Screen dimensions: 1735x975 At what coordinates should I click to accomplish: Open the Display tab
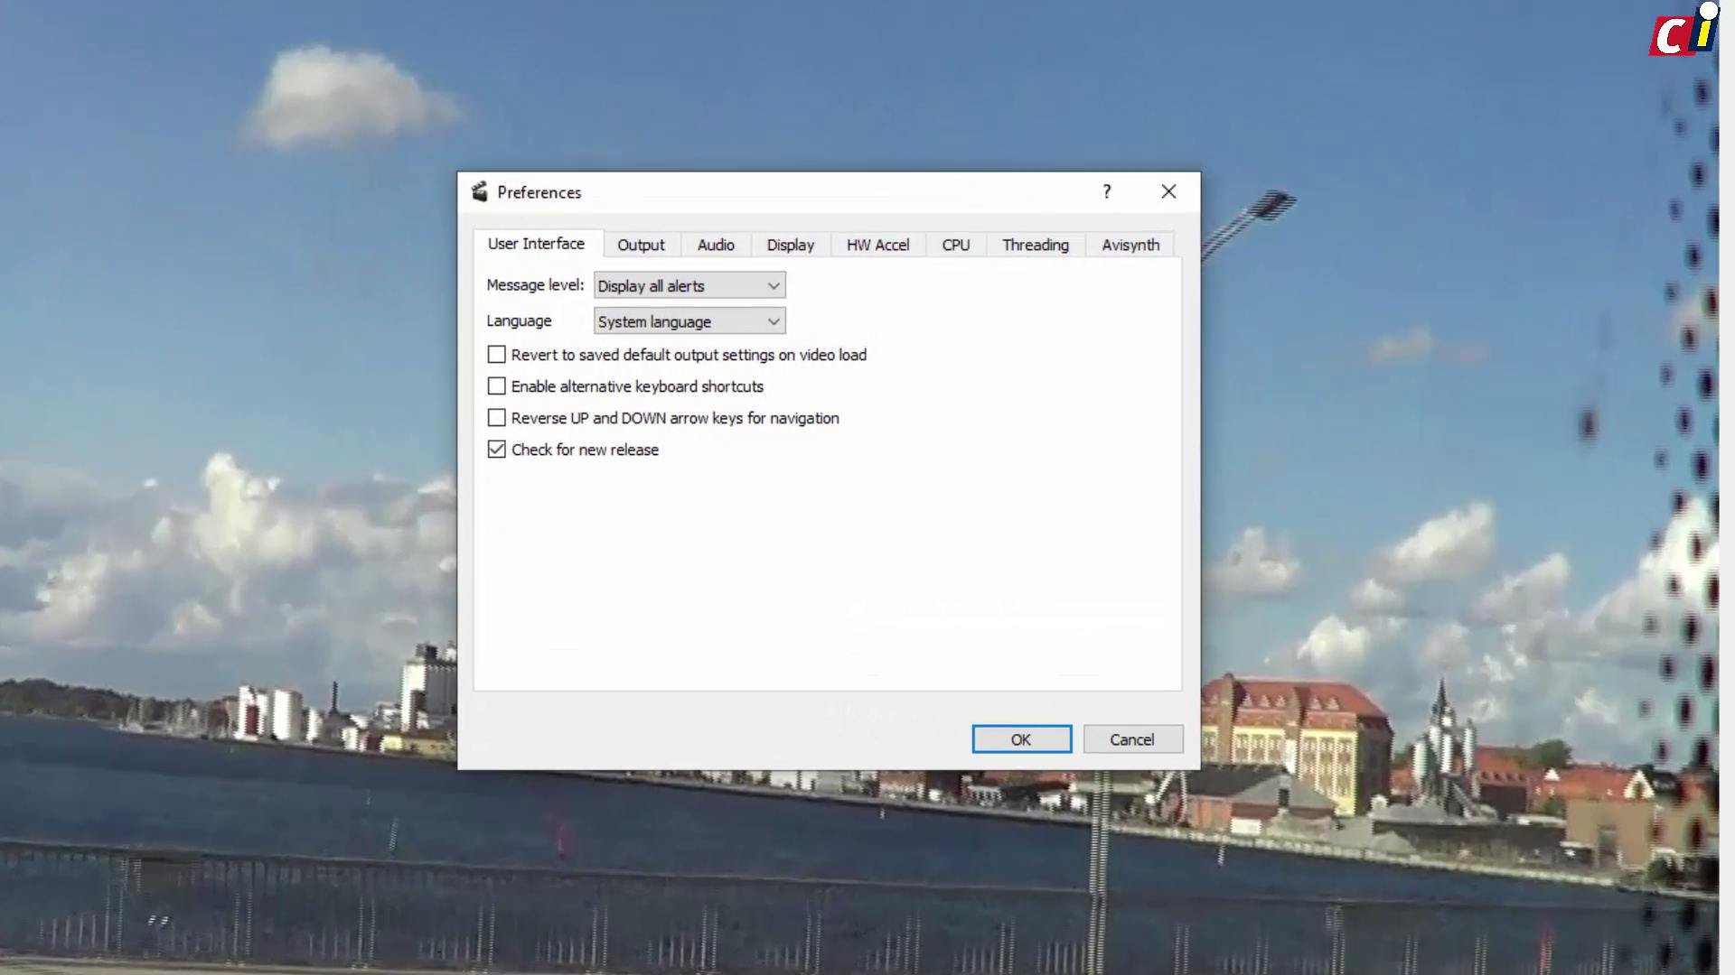[x=790, y=245]
